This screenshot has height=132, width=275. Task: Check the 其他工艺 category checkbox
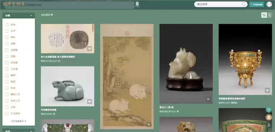click(x=7, y=101)
